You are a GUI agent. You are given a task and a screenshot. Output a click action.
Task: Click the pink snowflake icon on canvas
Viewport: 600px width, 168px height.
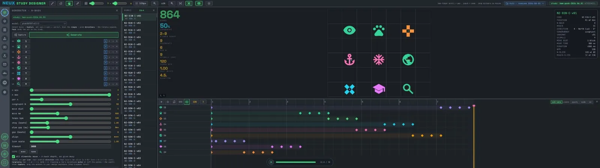pos(379,60)
